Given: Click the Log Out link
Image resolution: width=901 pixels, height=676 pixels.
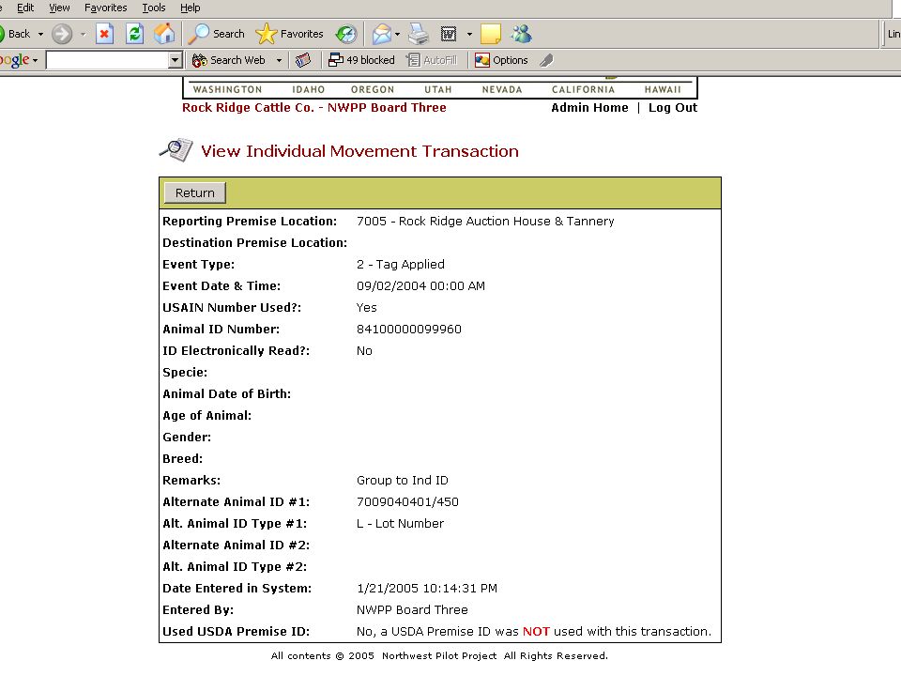Looking at the screenshot, I should click(673, 107).
